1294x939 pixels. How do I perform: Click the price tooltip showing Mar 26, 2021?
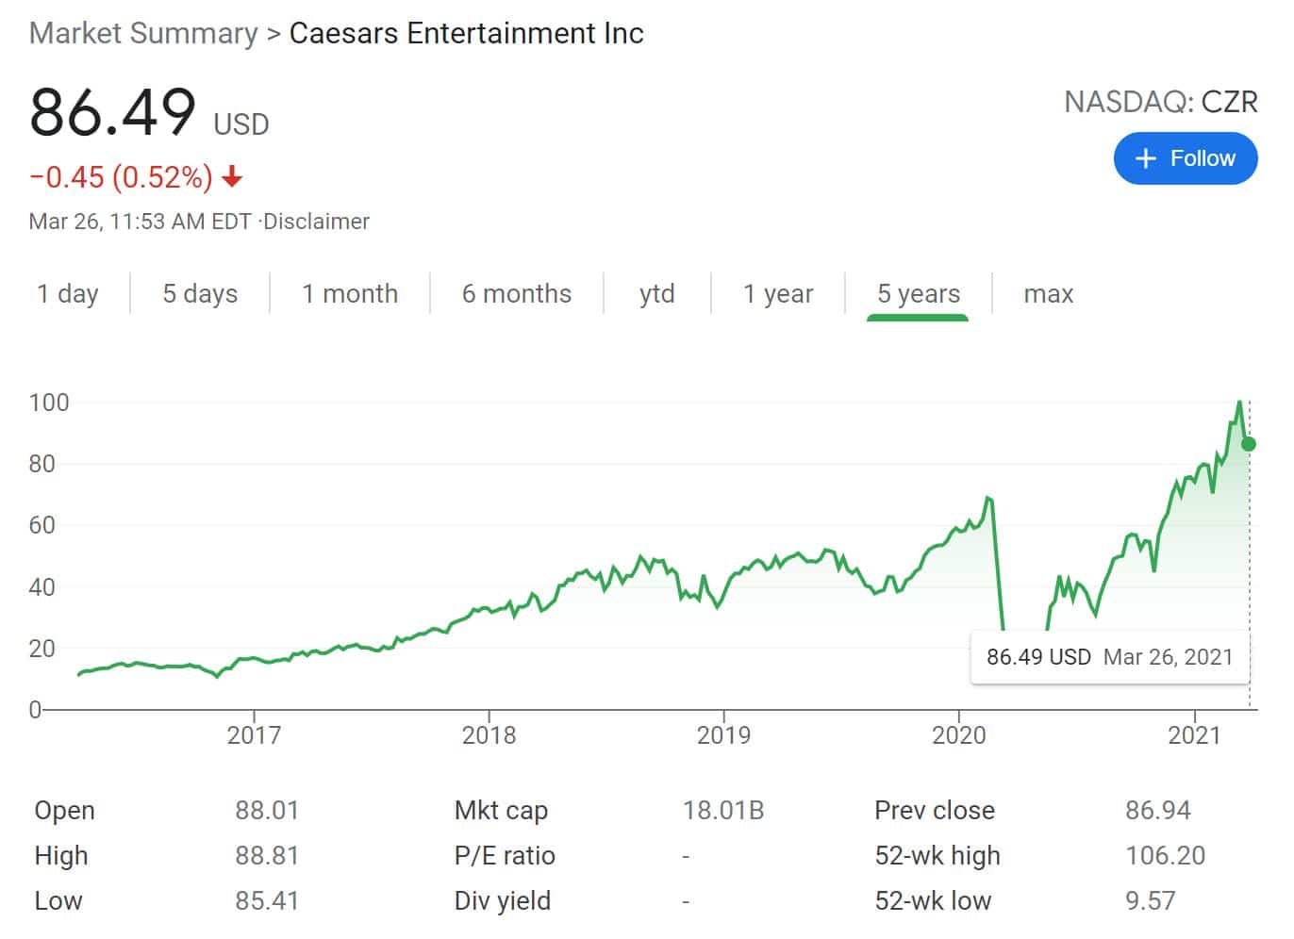click(1109, 657)
